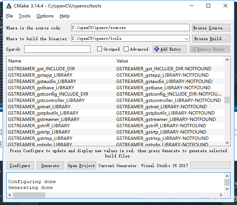Image resolution: width=237 pixels, height=205 pixels.
Task: Select the GSTREAMER_gstpbutils_LIBRARY name cell
Action: (61, 113)
